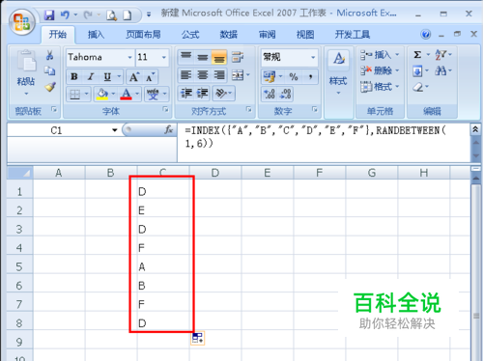Click the insert function fx icon
Screen dimensions: 483x361
(168, 130)
